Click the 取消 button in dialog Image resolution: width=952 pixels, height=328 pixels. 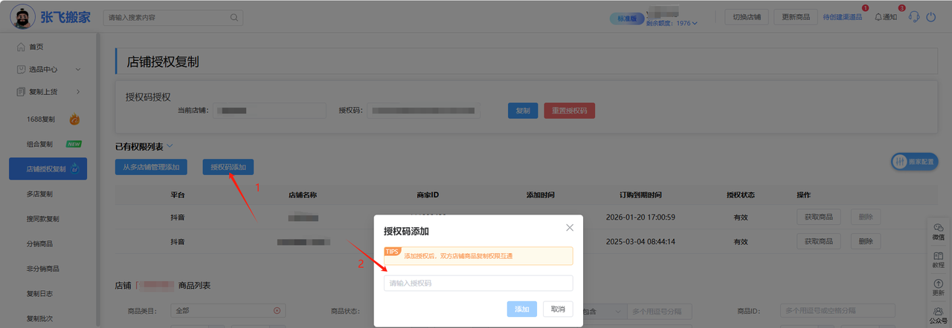point(558,309)
